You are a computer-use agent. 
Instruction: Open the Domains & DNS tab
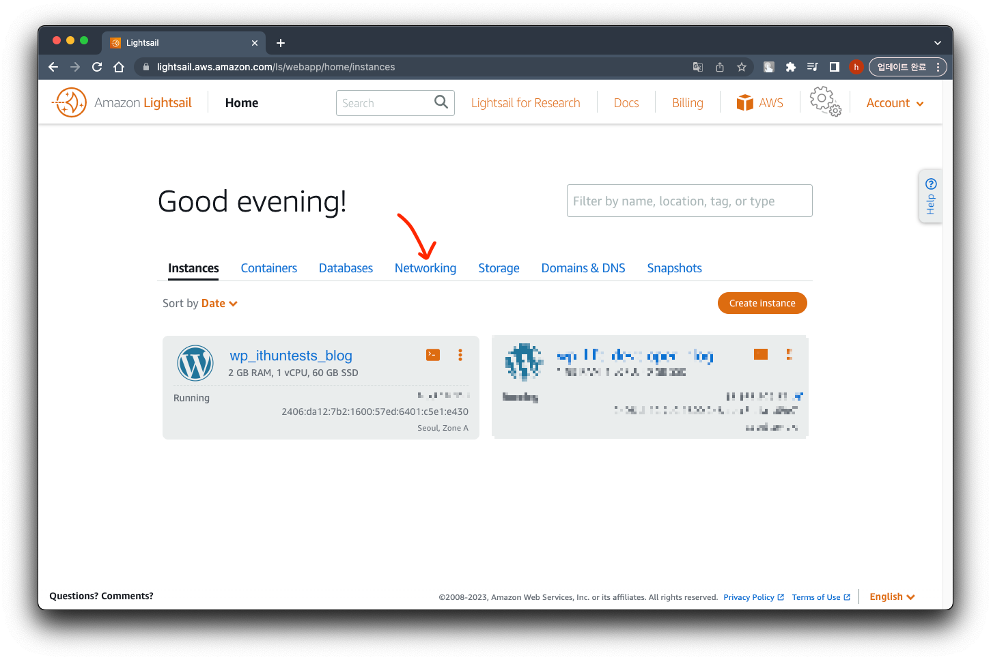(583, 268)
